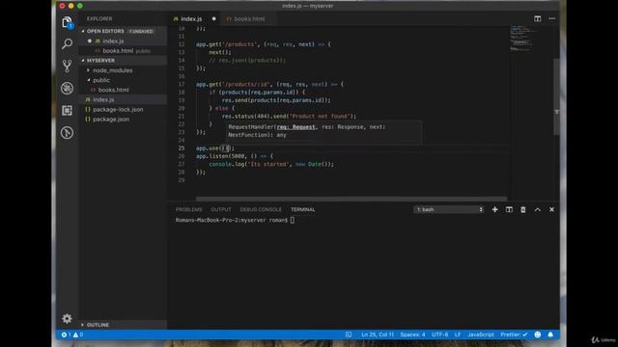Click the editor vertical scrollbar
The height and width of the screenshot is (347, 618).
pos(556,96)
